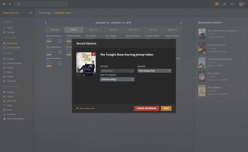Open Plugins under Online Content
The height and width of the screenshot is (152, 248).
(10, 92)
